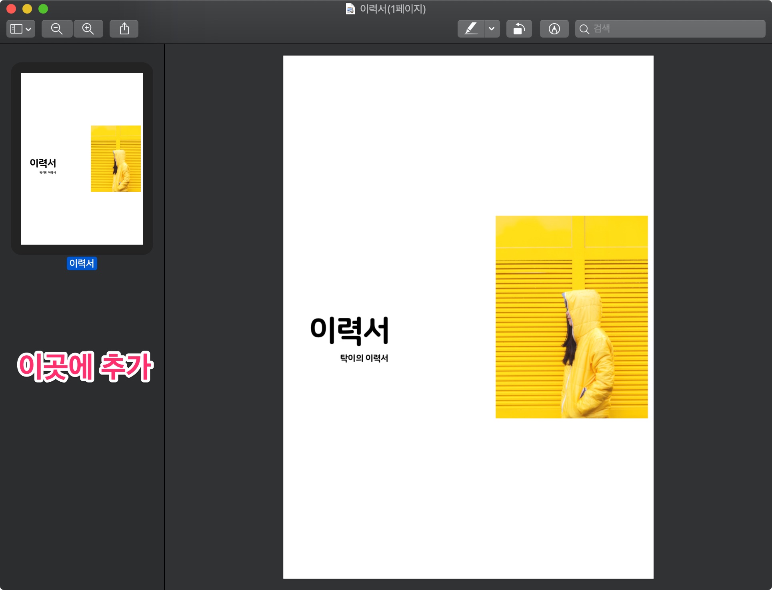Expand the highlight color dropdown arrow
Image resolution: width=772 pixels, height=590 pixels.
coord(492,29)
